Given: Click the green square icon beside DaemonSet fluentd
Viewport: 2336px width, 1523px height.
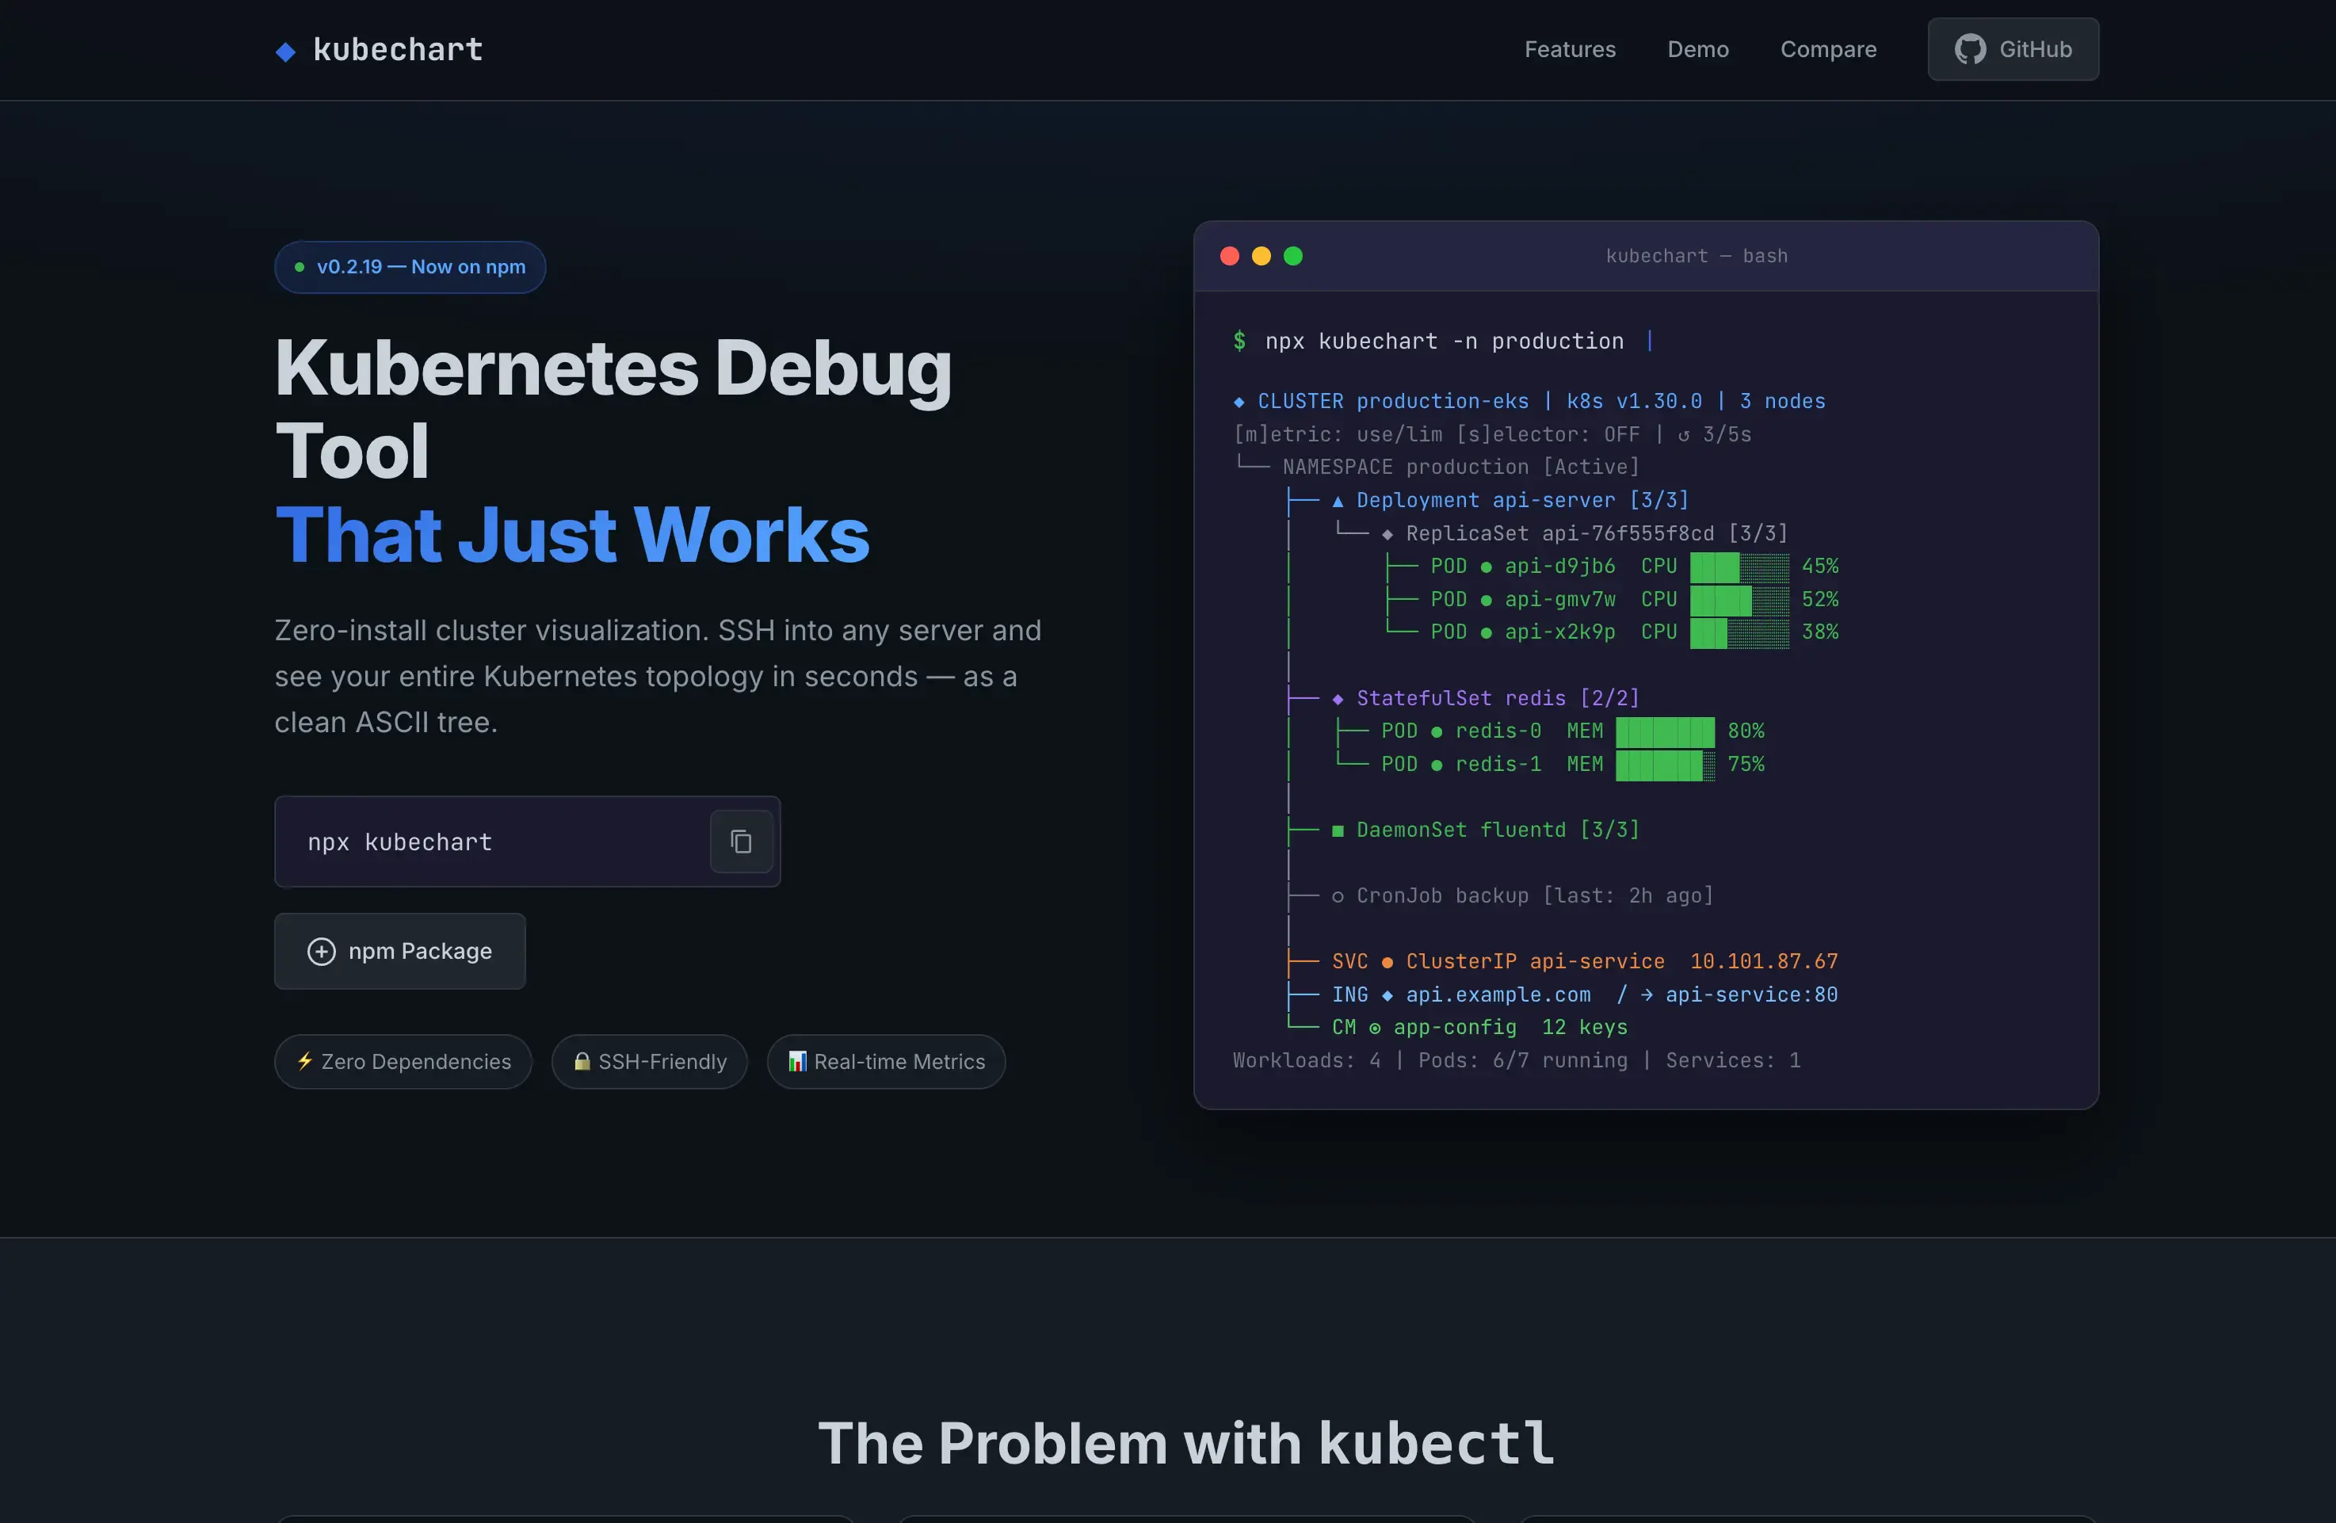Looking at the screenshot, I should point(1337,831).
